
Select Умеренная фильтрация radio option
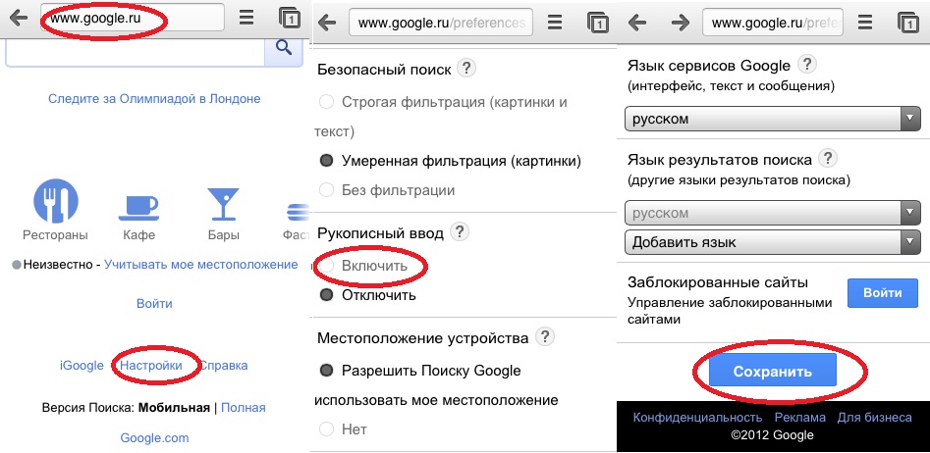pyautogui.click(x=326, y=161)
